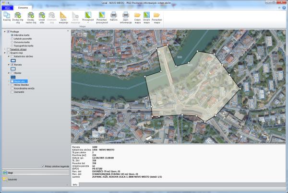This screenshot has height=193, width=288.
Task: Print the map with Natisni
Action: [113, 15]
